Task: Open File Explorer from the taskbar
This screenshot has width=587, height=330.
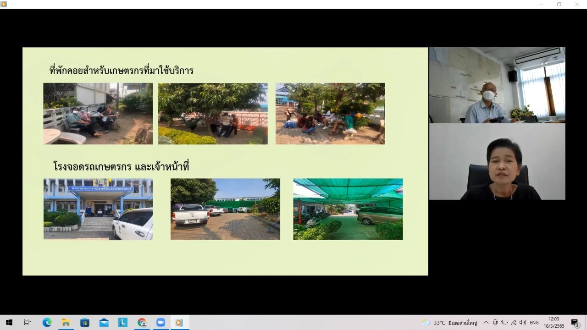Action: click(66, 323)
